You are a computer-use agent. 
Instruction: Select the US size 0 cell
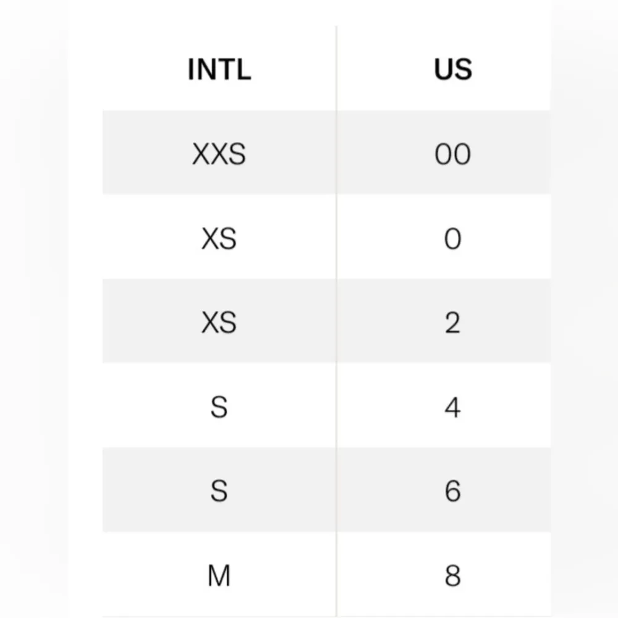tap(452, 238)
